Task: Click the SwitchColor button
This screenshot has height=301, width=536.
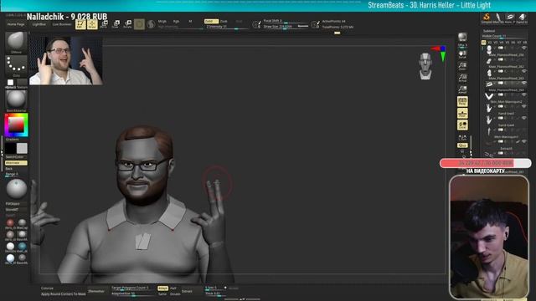Action: point(15,157)
